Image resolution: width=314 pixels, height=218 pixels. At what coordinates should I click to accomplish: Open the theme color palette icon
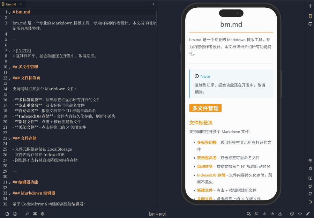[292, 214]
